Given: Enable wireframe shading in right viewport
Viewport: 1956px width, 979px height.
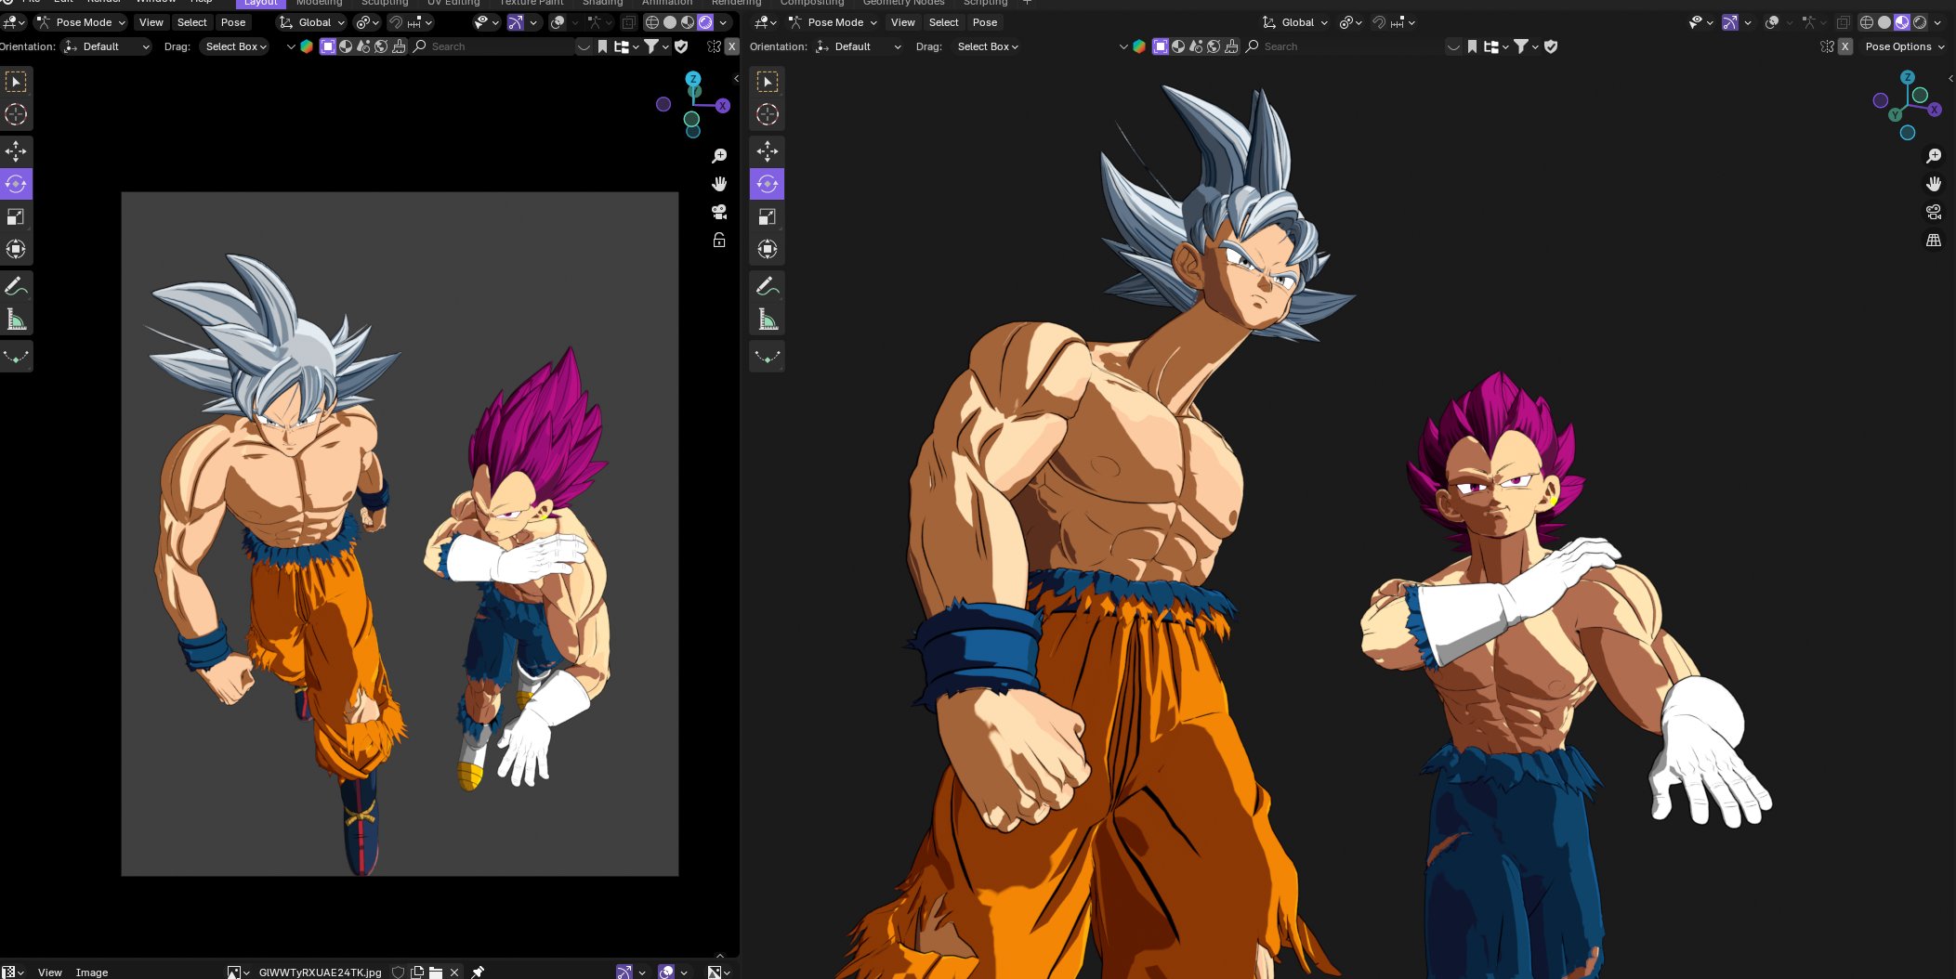Looking at the screenshot, I should coord(1866,22).
